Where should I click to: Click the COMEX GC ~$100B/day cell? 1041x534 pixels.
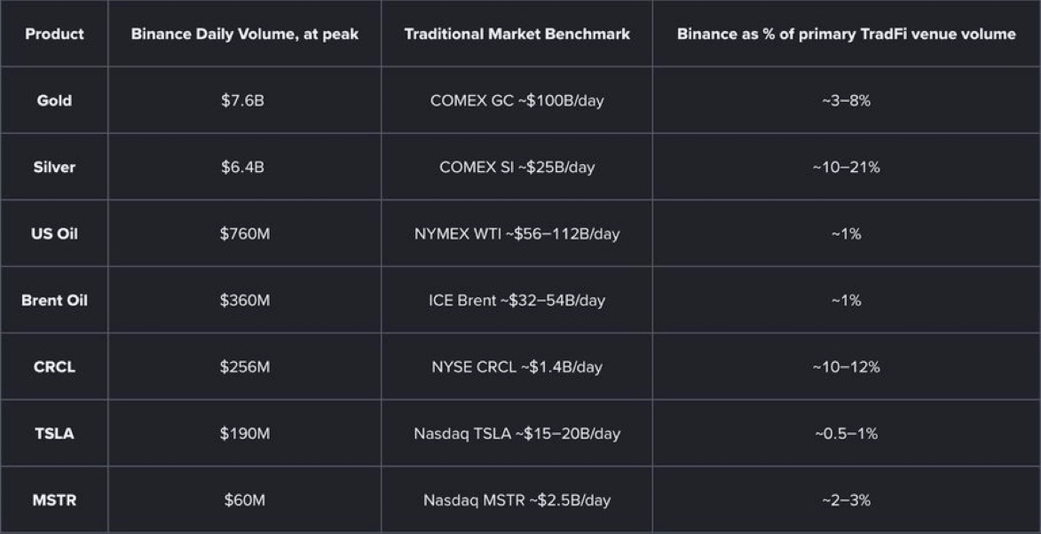[517, 101]
